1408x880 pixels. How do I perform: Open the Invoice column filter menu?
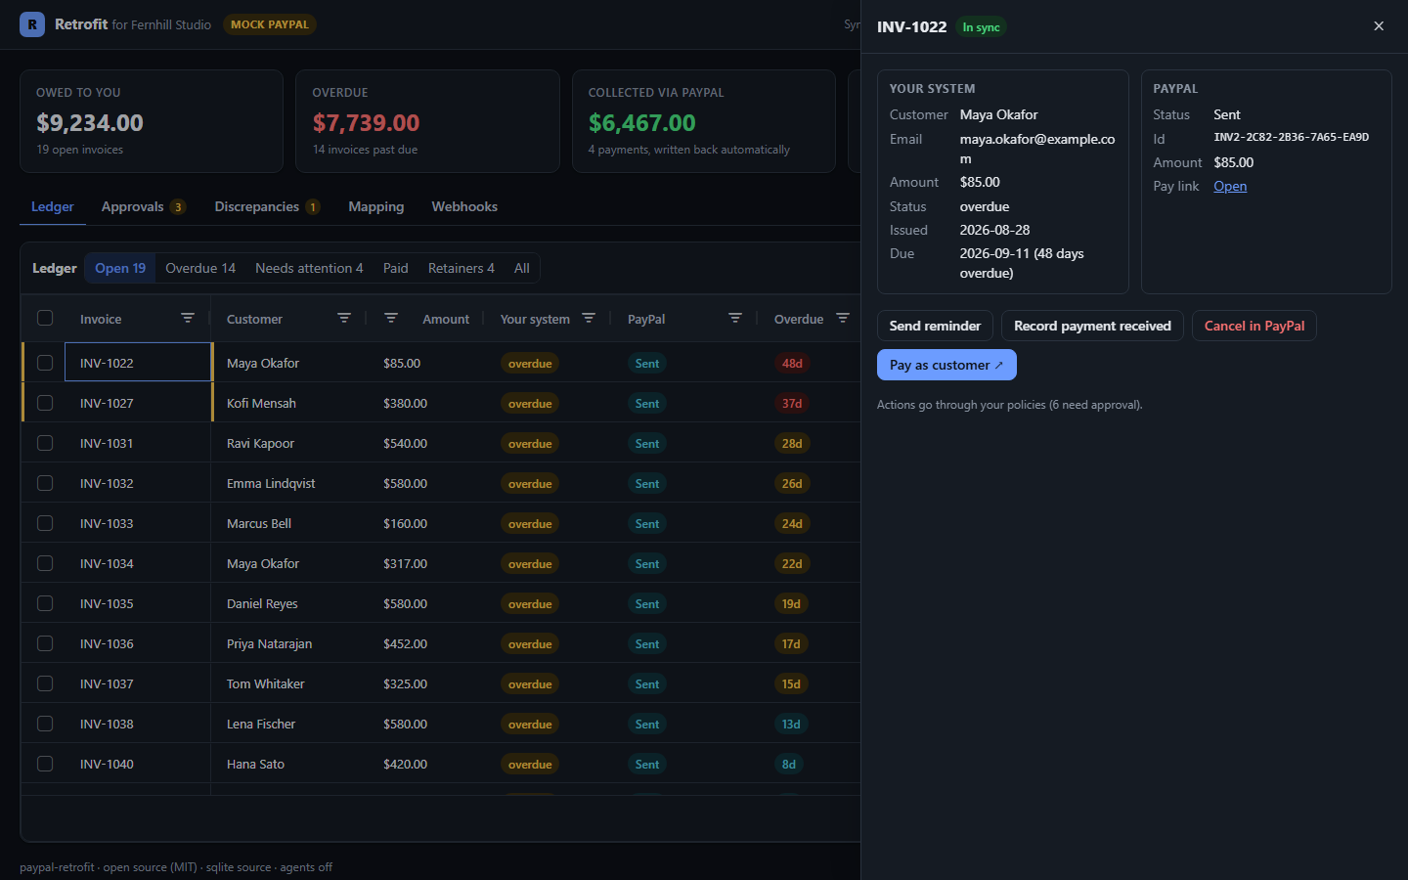[x=188, y=318]
